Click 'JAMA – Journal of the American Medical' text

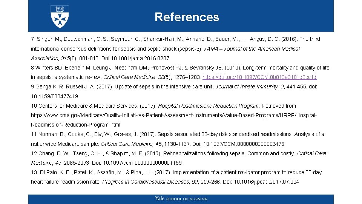252,49
